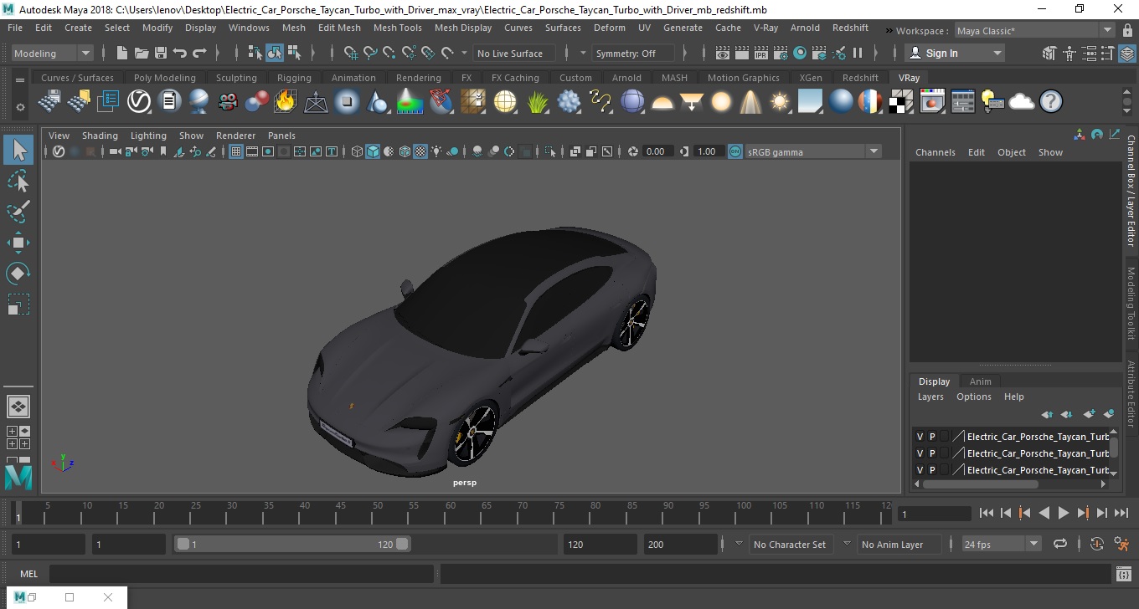
Task: Play the animation forwards
Action: pos(1063,513)
